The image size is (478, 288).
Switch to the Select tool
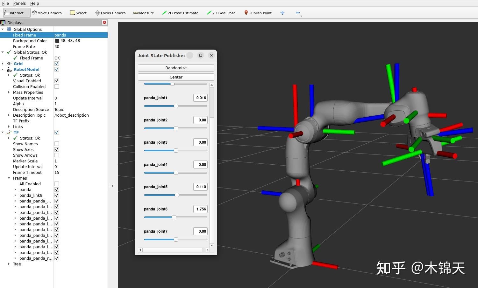(x=78, y=13)
